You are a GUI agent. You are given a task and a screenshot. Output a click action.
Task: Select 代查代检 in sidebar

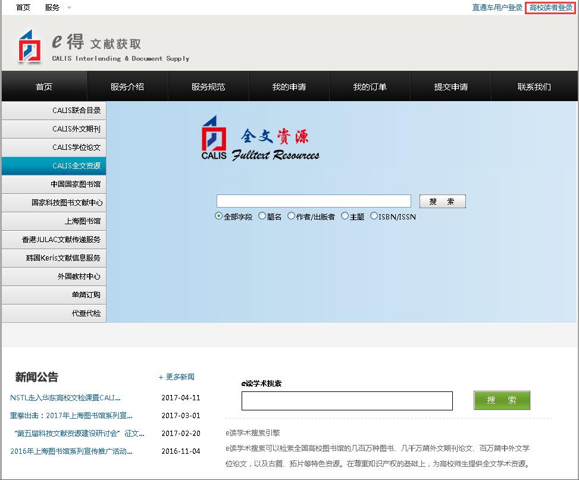[x=54, y=313]
